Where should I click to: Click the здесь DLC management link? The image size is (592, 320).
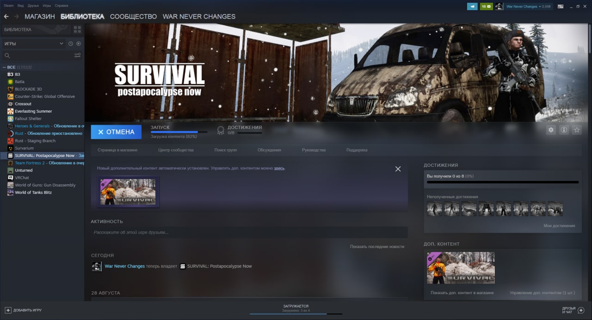(279, 169)
